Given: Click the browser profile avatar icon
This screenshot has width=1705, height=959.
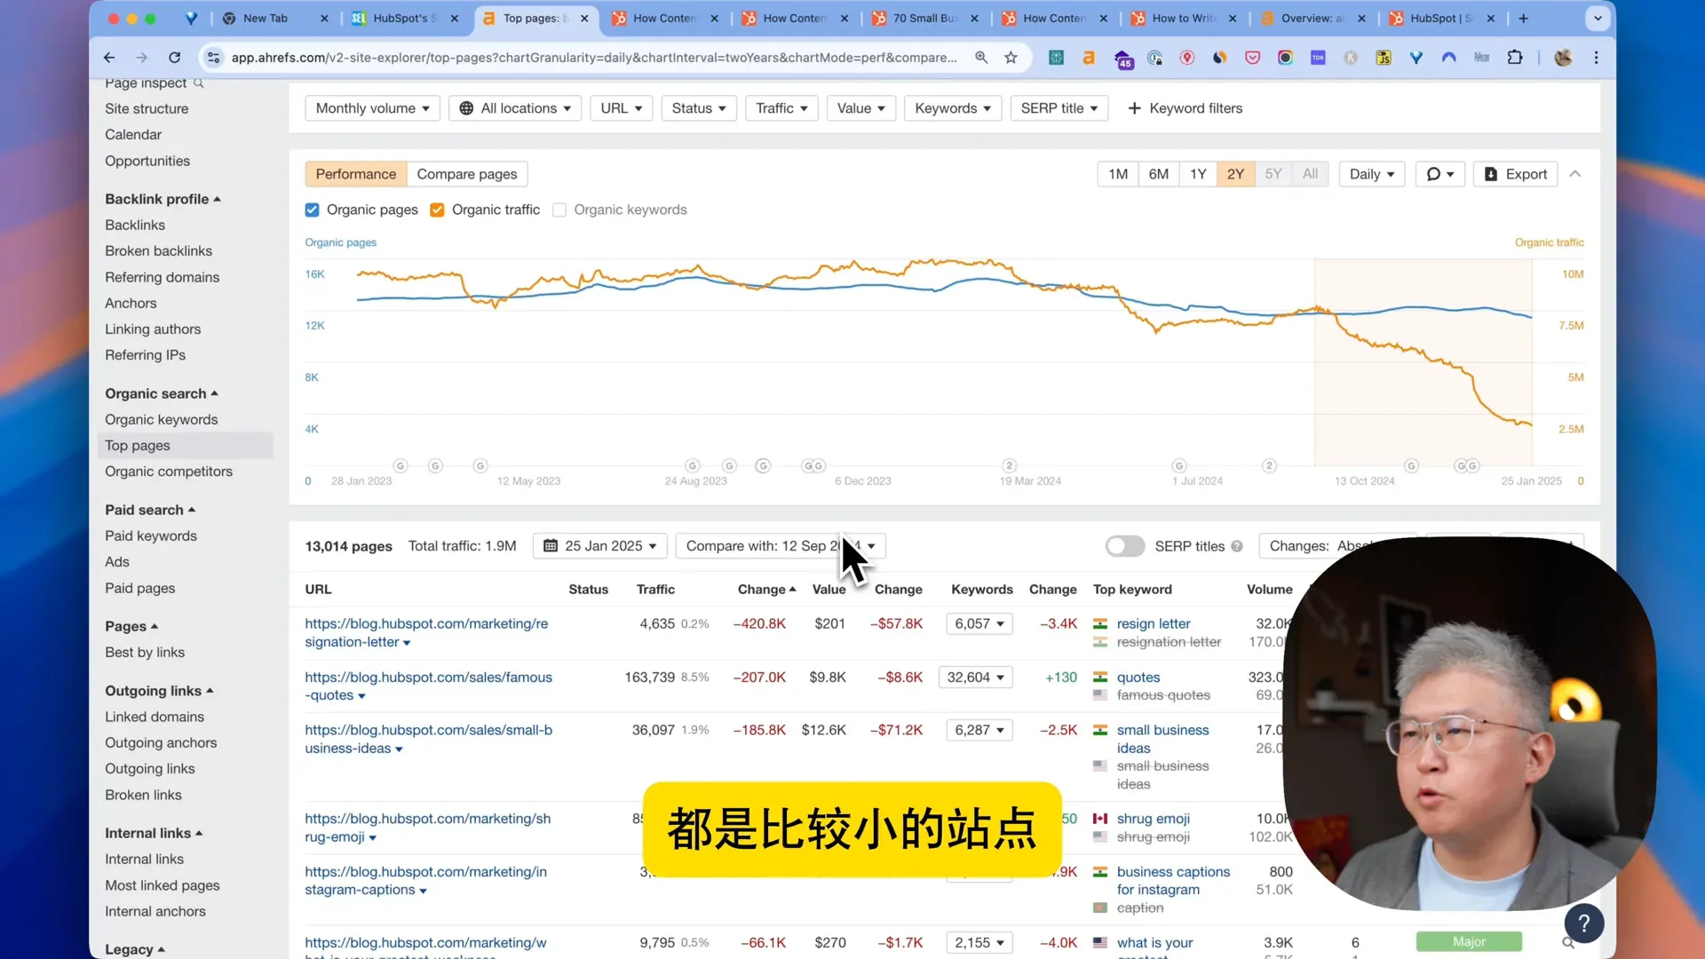Looking at the screenshot, I should 1563,58.
